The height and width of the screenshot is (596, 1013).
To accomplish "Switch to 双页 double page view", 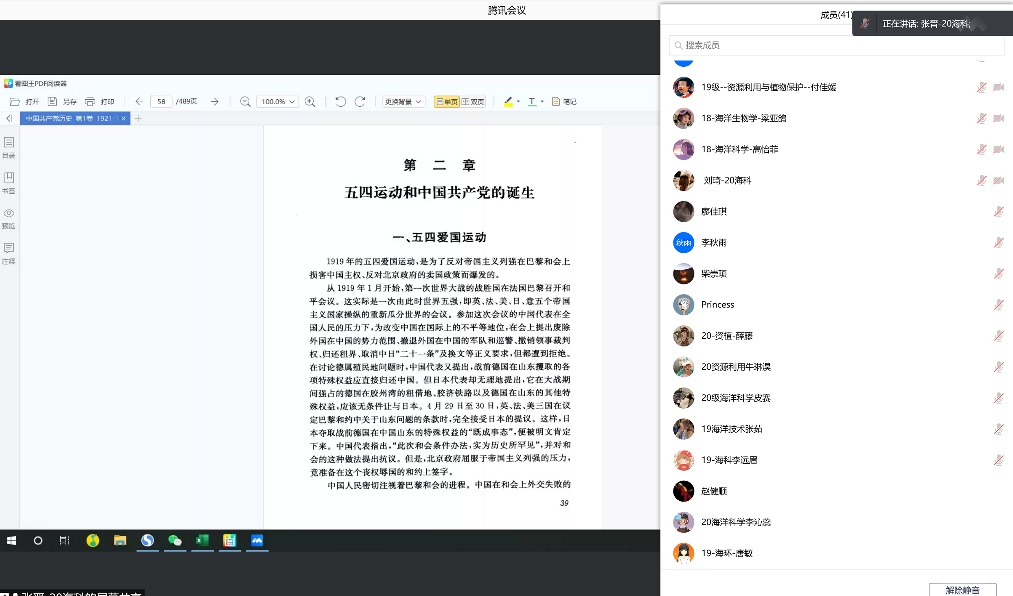I will (473, 102).
